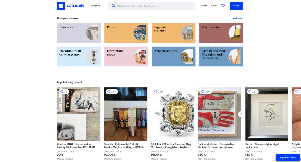Open the Vedi tutto link
This screenshot has height=162, width=301.
point(238,18)
